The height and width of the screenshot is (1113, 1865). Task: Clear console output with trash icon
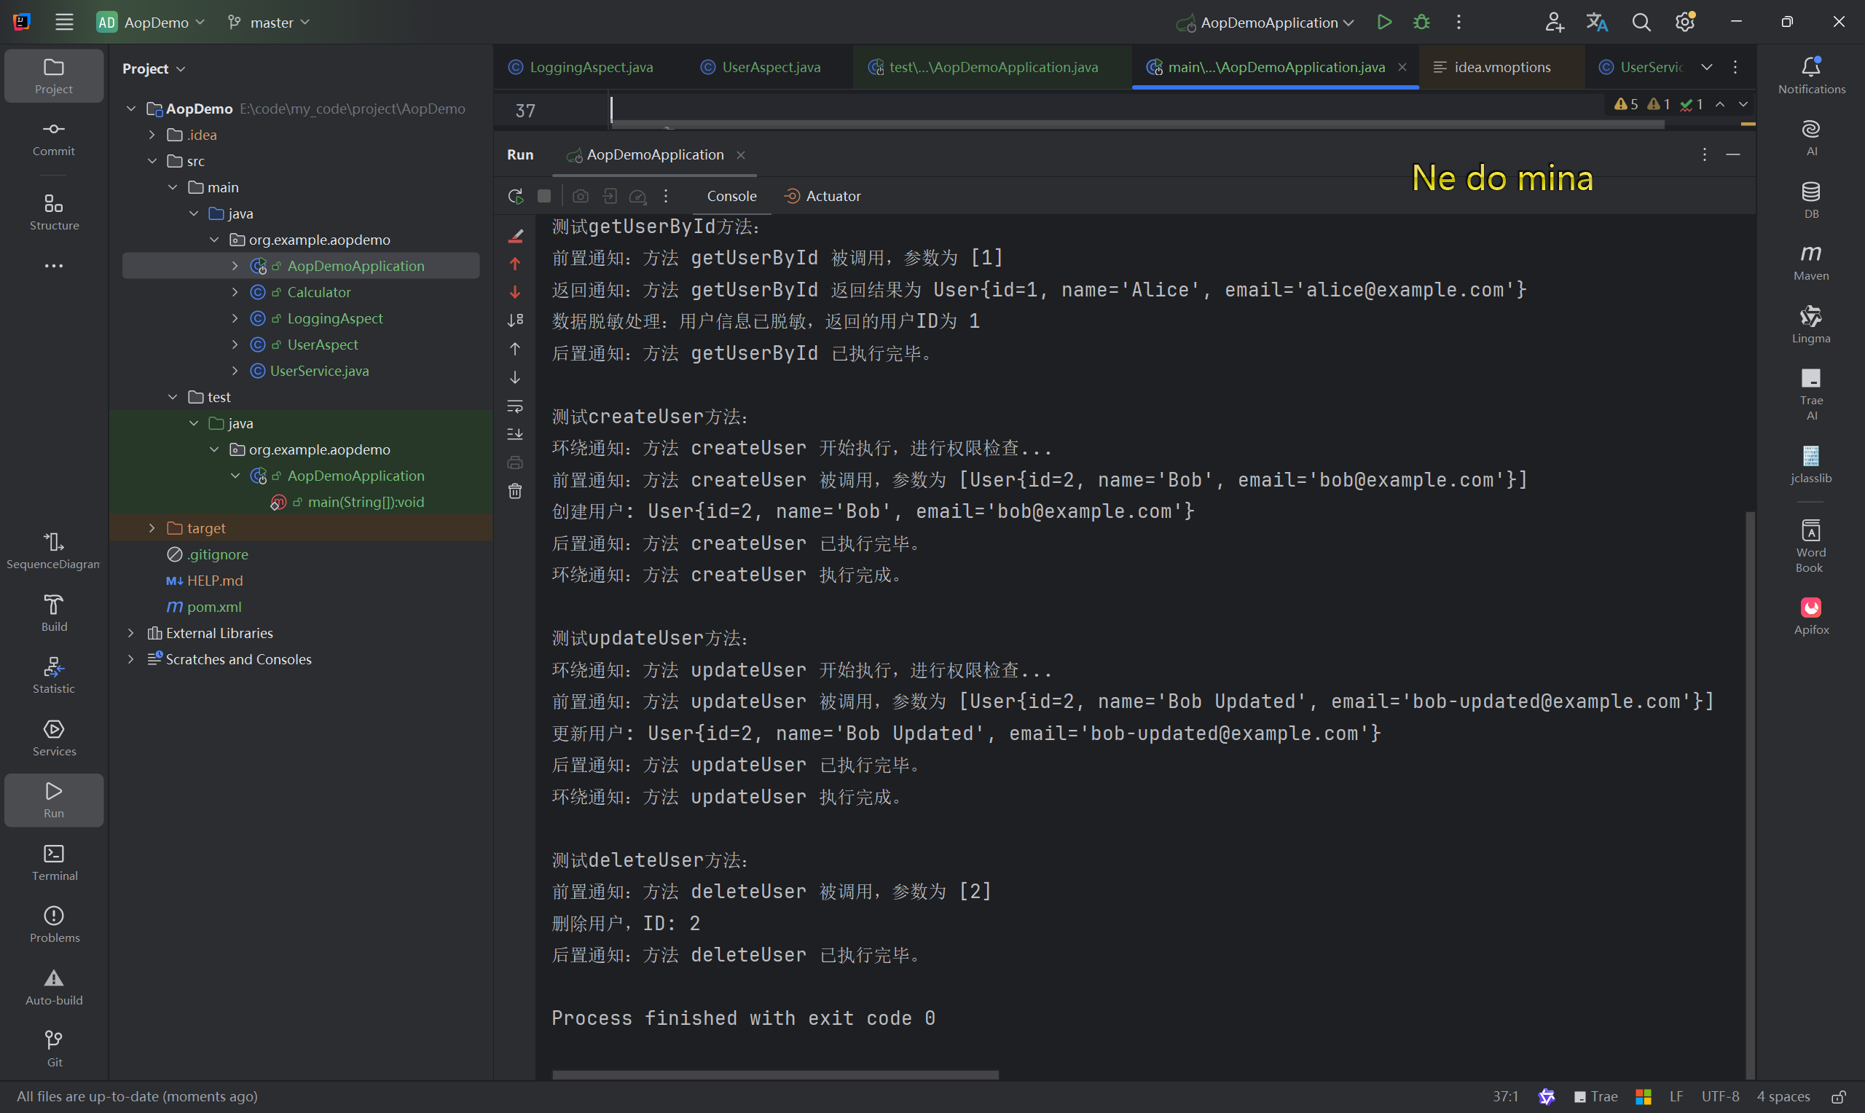tap(515, 491)
